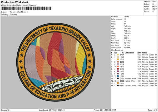Click the Stops value "14"
The image size is (158, 112).
125,21
